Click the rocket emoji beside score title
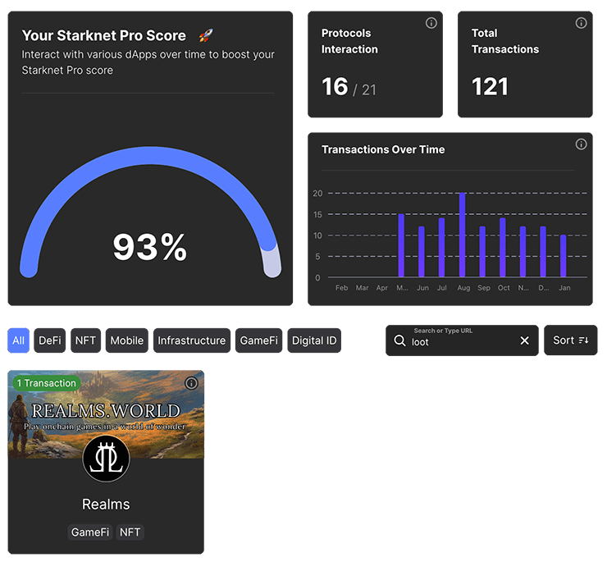 click(x=206, y=35)
